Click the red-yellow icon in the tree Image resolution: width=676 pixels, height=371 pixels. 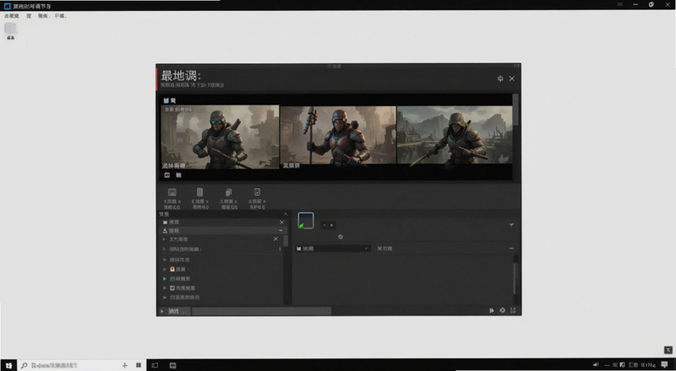point(172,269)
